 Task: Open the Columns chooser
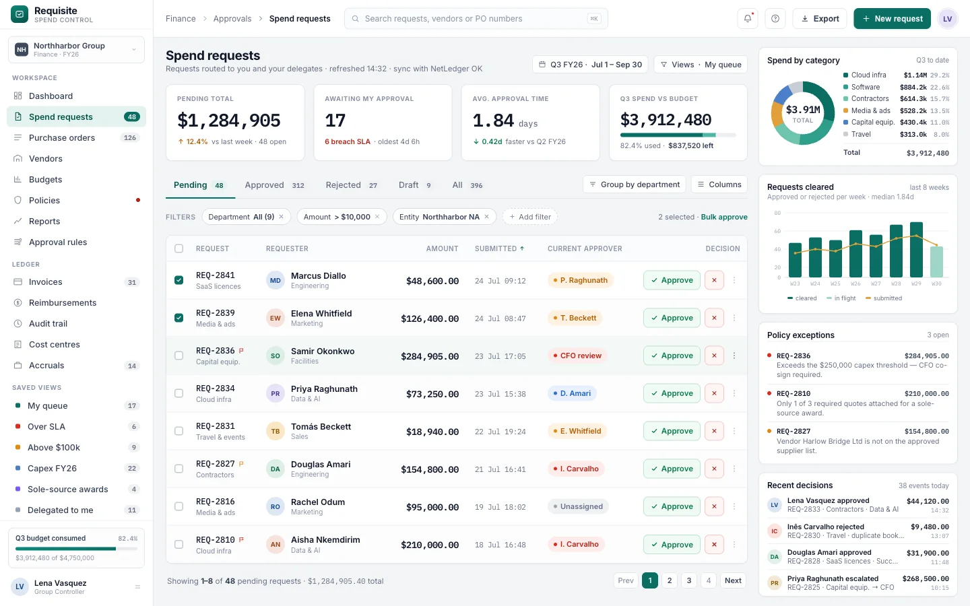719,184
